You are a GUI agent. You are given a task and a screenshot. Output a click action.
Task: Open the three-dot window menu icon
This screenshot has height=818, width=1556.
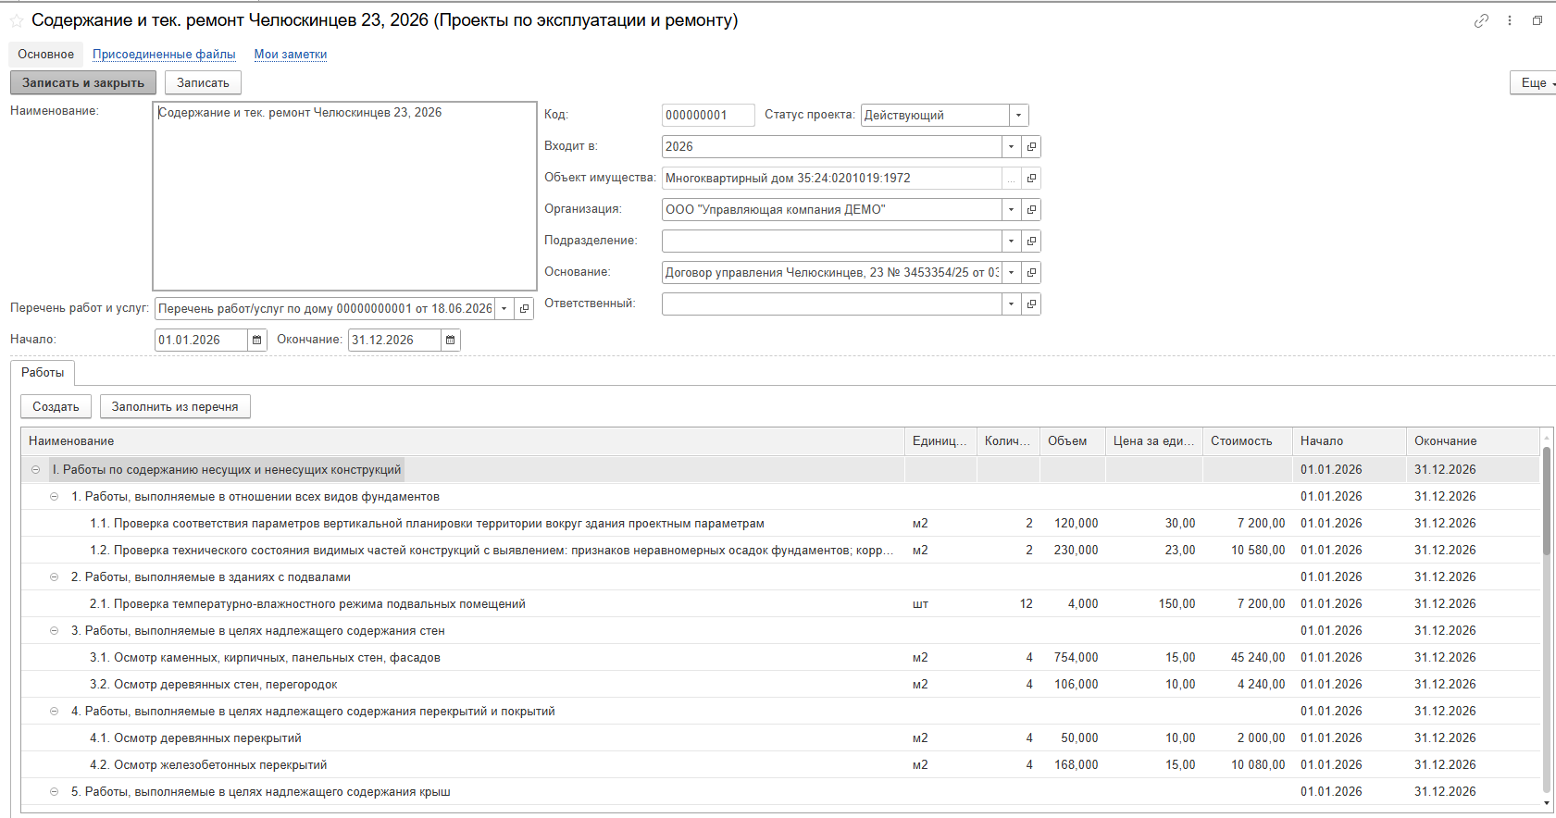tap(1510, 20)
